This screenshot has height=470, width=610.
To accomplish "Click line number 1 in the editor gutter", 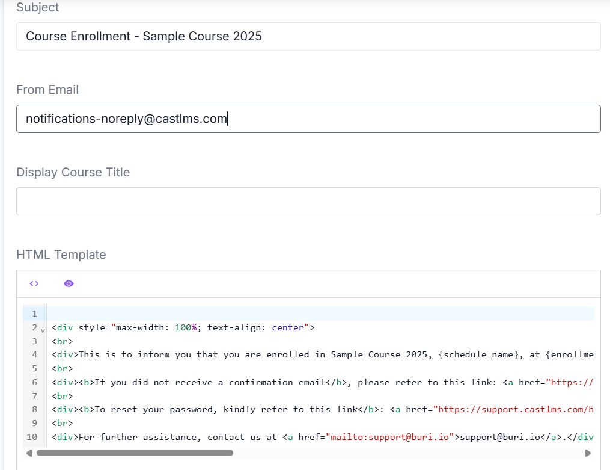I will [x=34, y=314].
